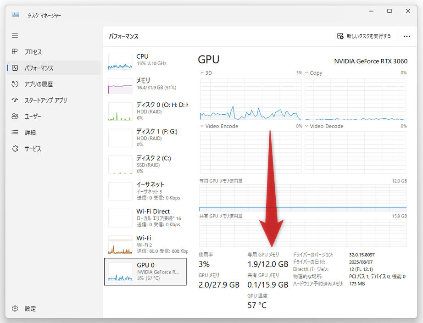Screen dimensions: 423x323
Task: Change the Video Encode graph dropdown
Action: pos(202,126)
